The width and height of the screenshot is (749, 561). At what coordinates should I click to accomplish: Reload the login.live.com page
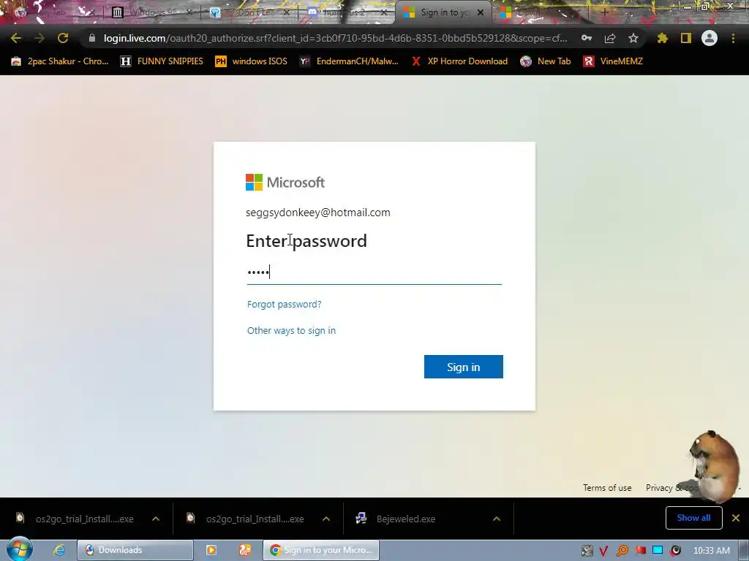(x=63, y=38)
